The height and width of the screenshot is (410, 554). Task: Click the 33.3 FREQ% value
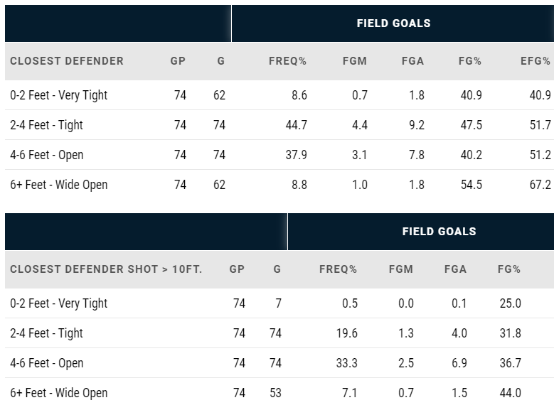click(346, 363)
